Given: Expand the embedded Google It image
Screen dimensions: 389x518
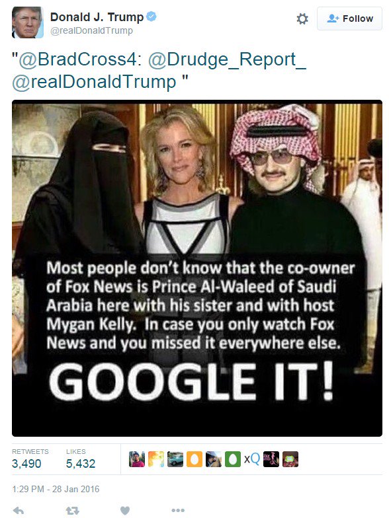Looking at the screenshot, I should click(197, 268).
